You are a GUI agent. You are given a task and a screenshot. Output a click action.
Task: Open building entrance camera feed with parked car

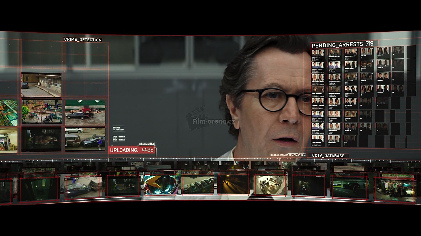41,85
